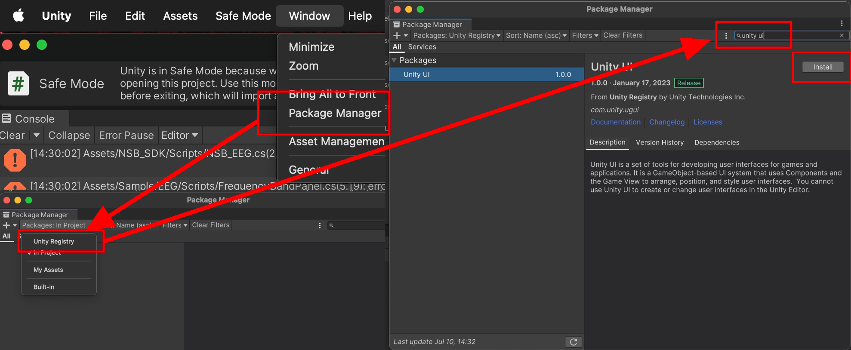The height and width of the screenshot is (350, 851).
Task: Toggle Collapse in the Console
Action: coord(69,135)
